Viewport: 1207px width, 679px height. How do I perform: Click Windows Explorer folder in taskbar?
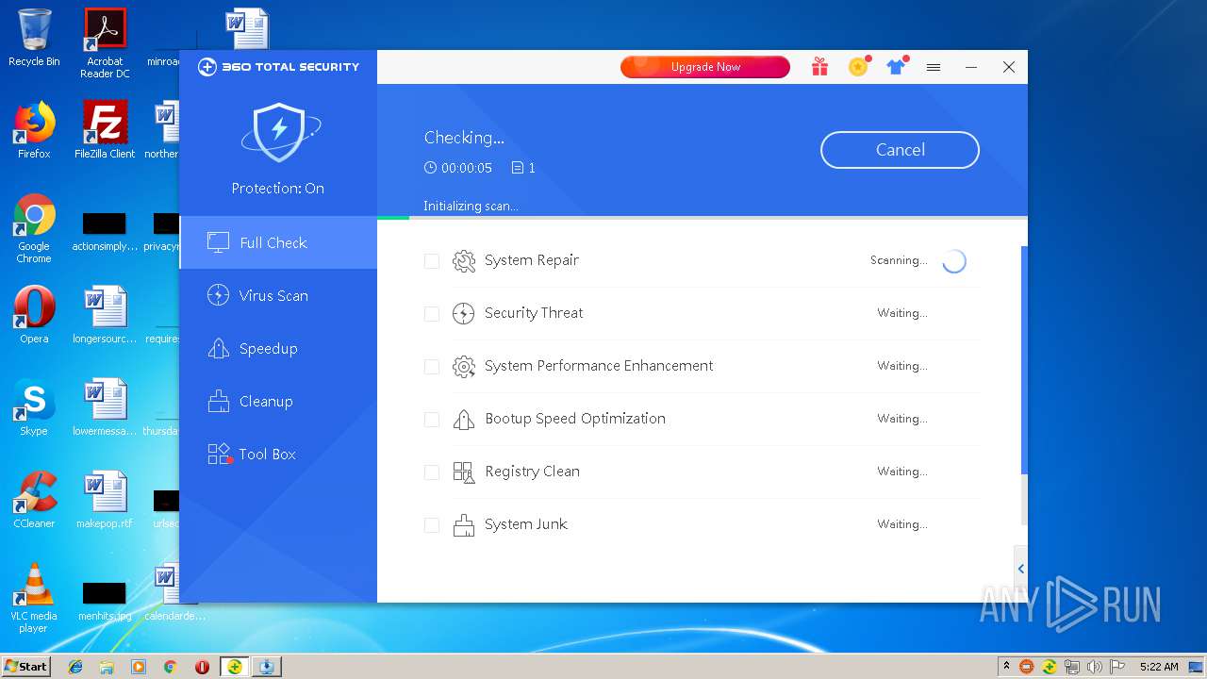[x=107, y=667]
